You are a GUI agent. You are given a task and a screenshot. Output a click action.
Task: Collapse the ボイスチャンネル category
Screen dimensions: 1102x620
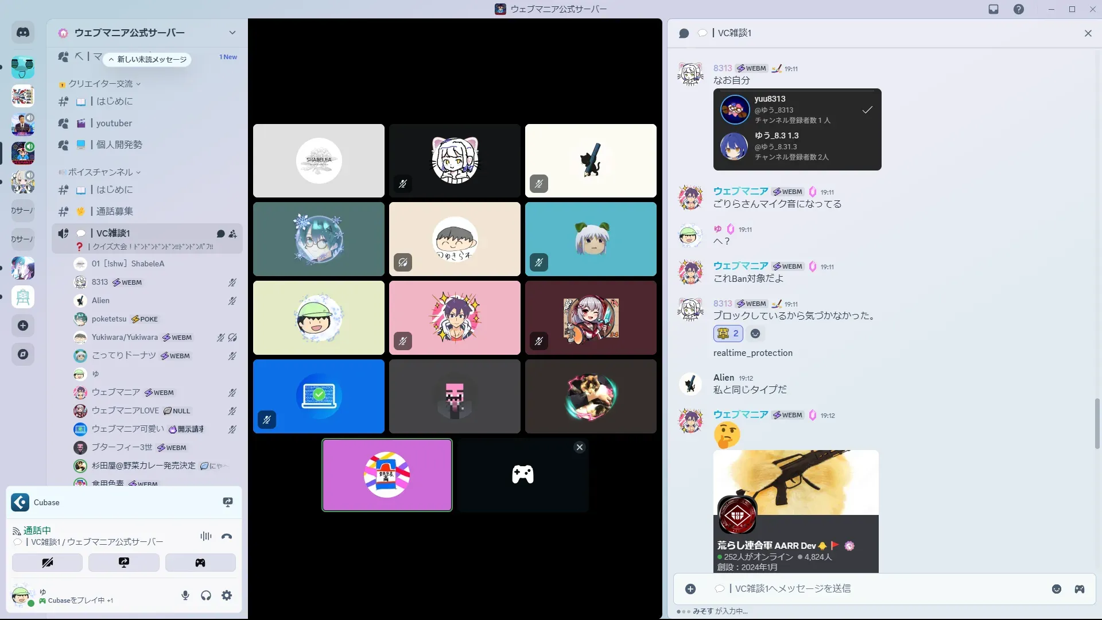click(100, 172)
